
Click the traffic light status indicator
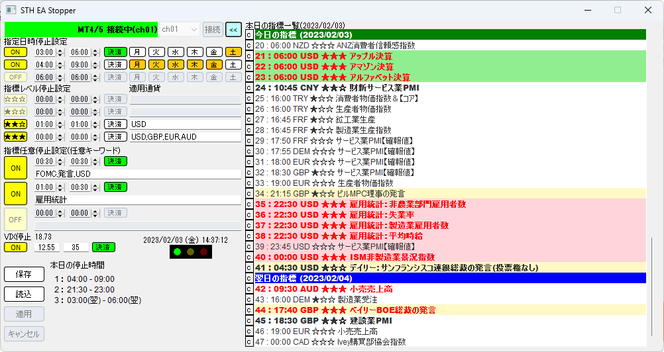point(191,252)
